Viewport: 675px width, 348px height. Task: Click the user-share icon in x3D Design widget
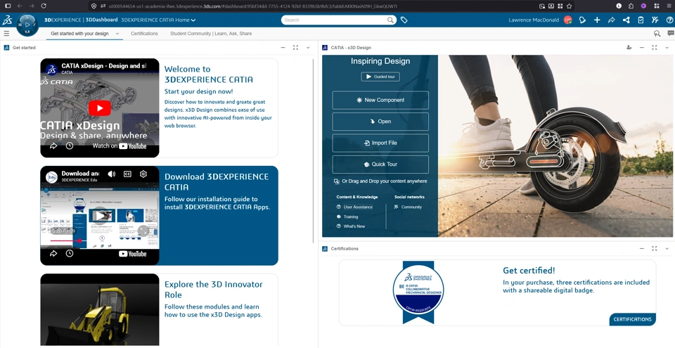tap(629, 47)
